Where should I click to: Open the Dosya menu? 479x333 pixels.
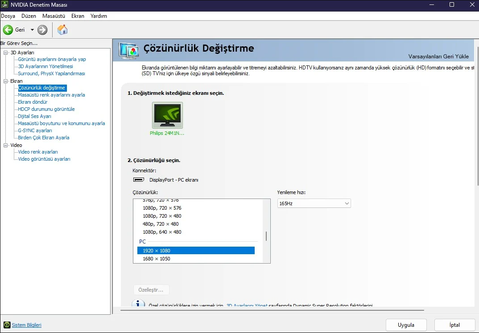click(x=8, y=16)
